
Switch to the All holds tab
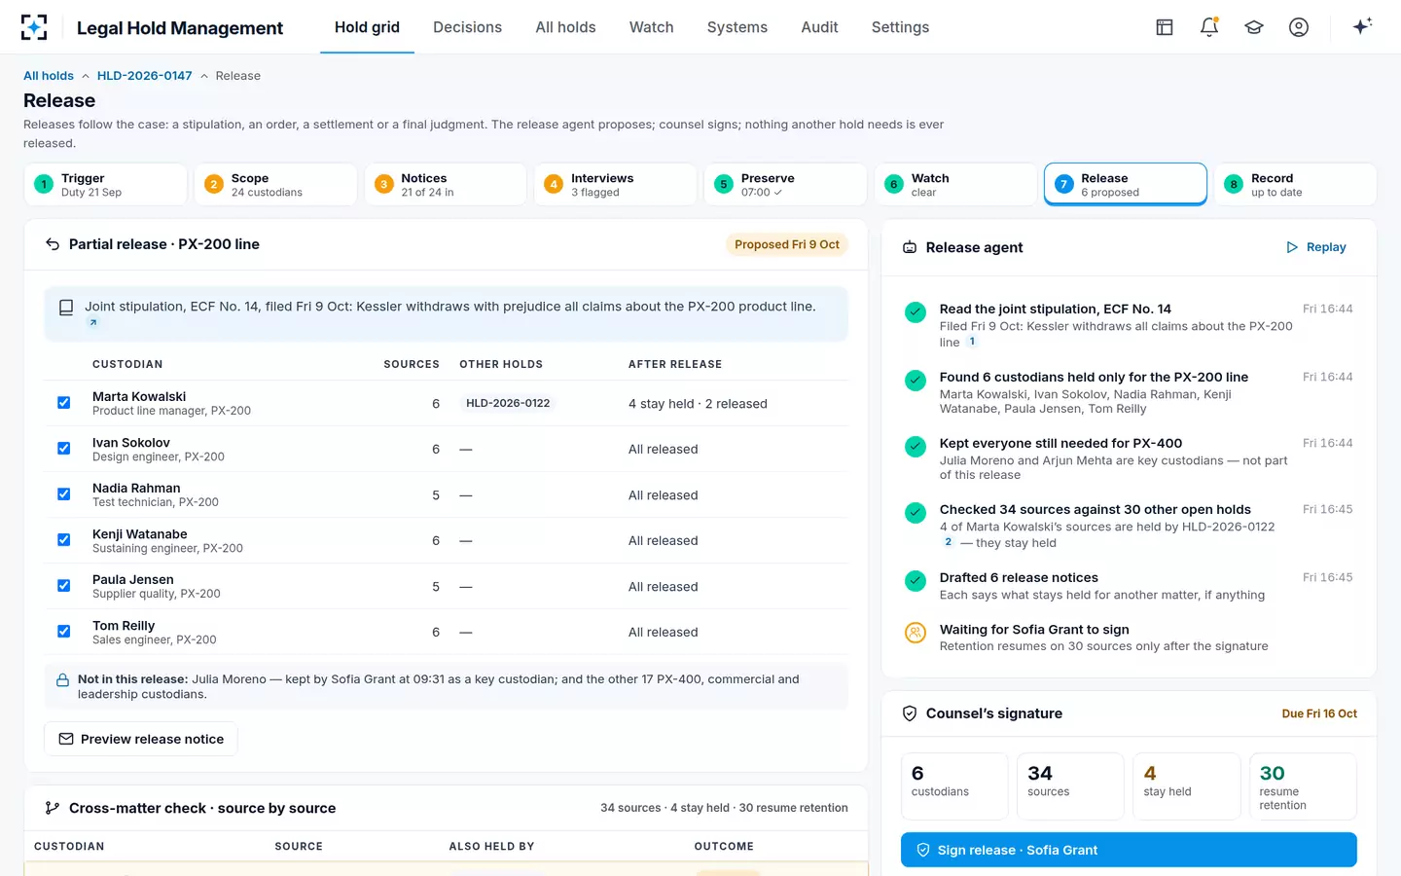click(x=565, y=27)
